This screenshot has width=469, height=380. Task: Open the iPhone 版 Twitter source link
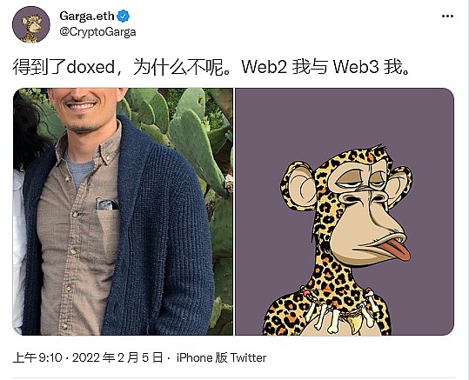pos(221,357)
